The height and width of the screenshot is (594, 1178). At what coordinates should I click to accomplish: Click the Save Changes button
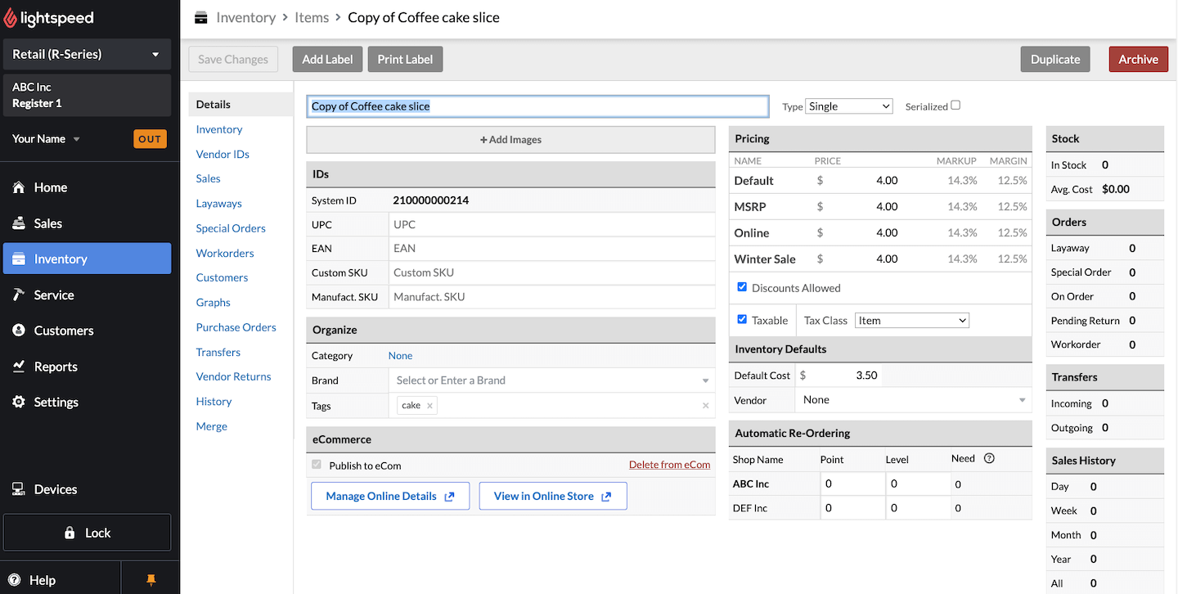pyautogui.click(x=233, y=59)
